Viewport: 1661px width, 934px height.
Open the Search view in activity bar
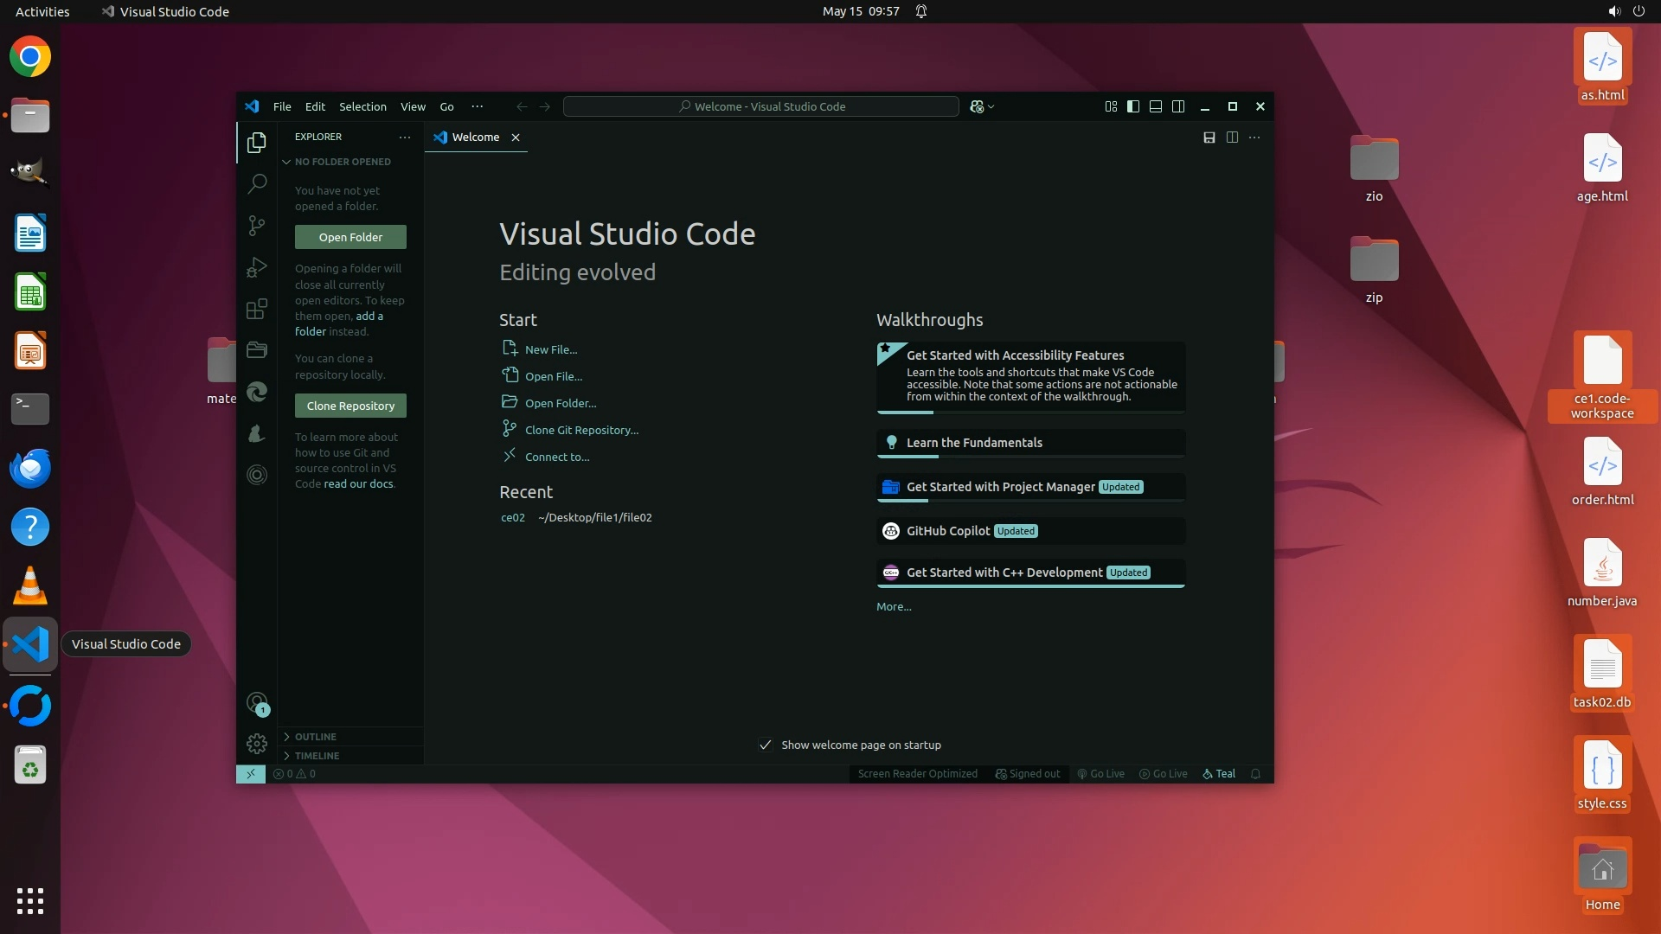[257, 183]
